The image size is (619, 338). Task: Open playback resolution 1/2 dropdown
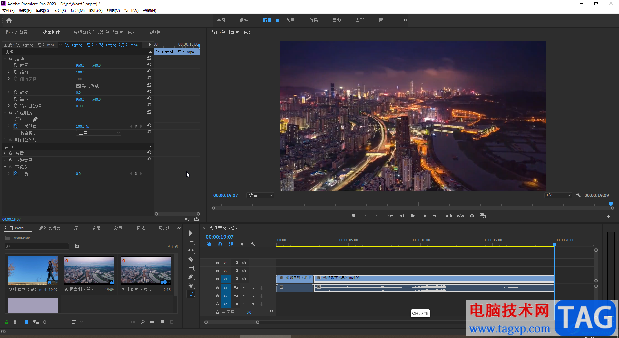tap(558, 195)
